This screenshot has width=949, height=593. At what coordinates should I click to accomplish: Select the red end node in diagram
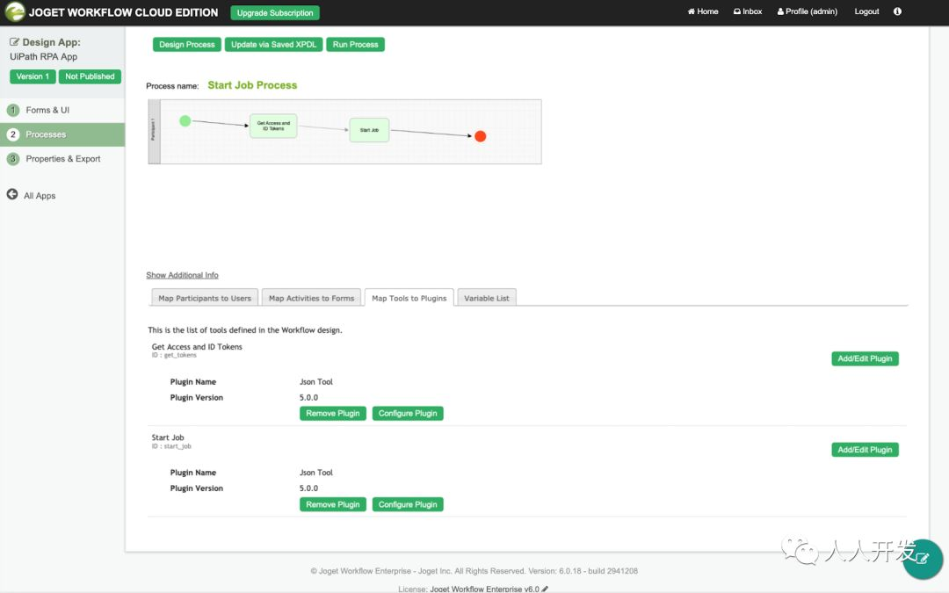click(x=480, y=136)
